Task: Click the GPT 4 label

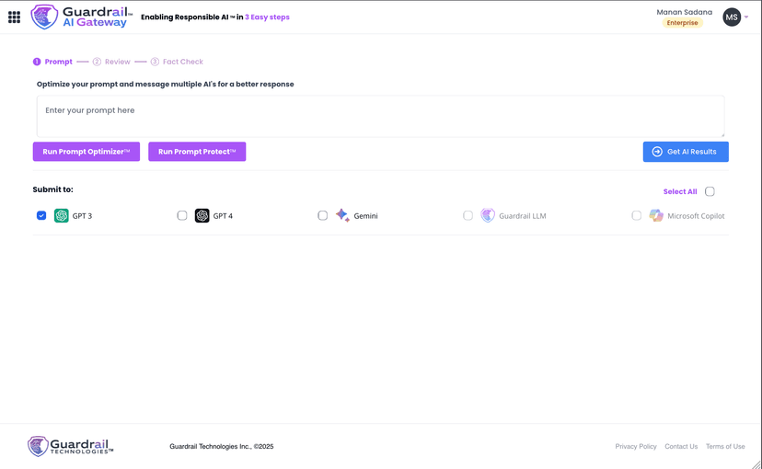Action: (223, 216)
